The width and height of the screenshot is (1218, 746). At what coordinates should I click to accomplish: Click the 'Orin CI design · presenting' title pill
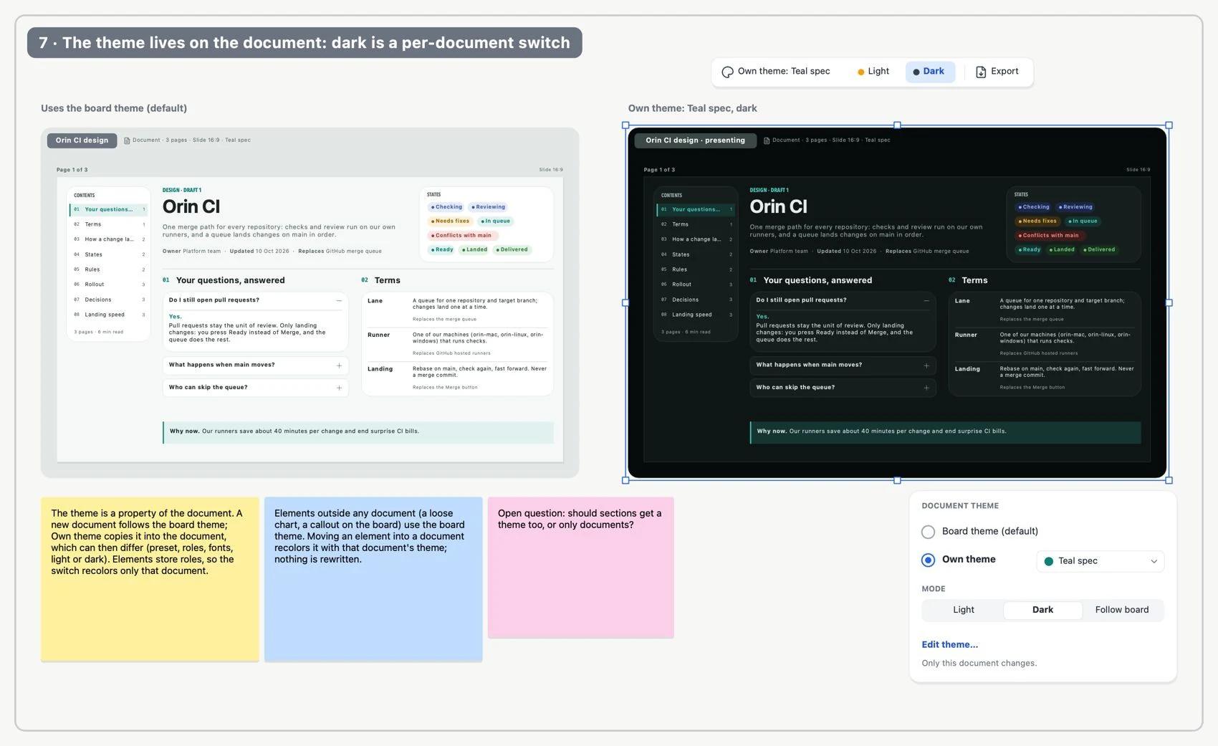695,140
